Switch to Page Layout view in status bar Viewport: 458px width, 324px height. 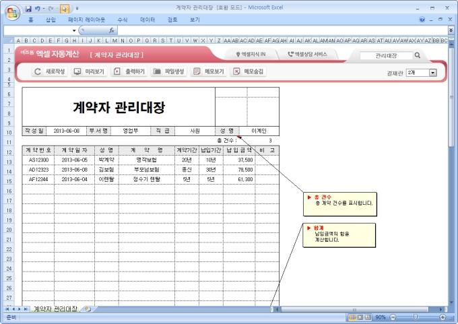coord(360,317)
